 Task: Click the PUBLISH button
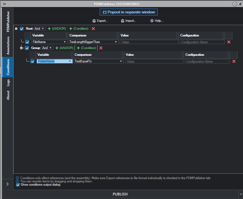[120, 194]
